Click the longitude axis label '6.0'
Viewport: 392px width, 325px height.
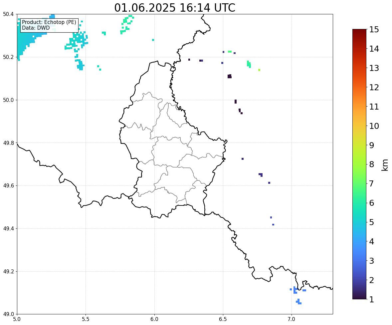(x=154, y=319)
